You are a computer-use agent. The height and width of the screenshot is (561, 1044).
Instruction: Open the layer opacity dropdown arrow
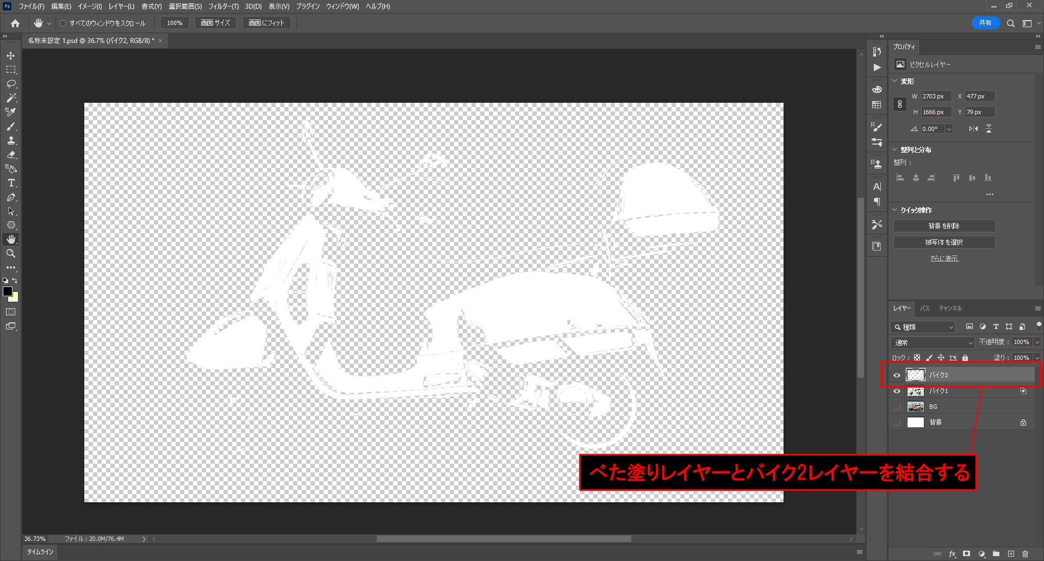1037,342
